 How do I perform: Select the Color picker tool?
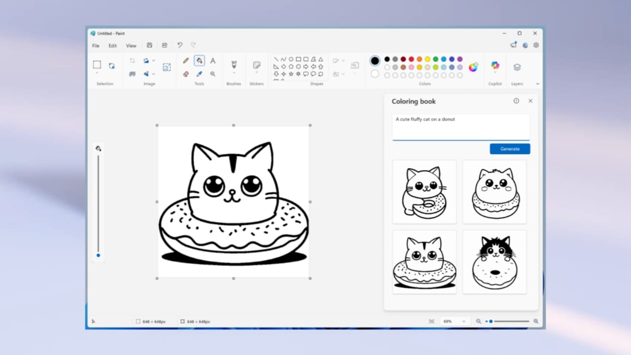[199, 74]
